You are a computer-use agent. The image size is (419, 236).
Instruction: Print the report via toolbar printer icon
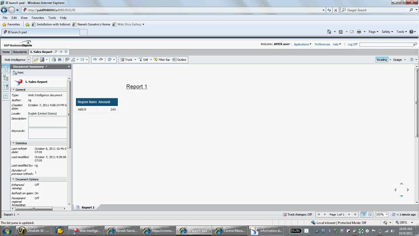click(54, 60)
